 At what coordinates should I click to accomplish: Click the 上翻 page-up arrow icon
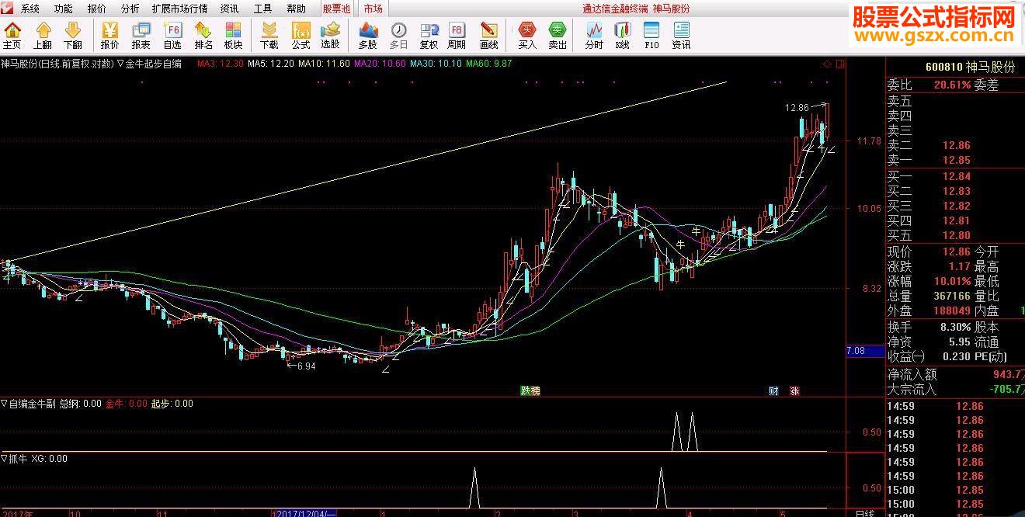point(43,36)
